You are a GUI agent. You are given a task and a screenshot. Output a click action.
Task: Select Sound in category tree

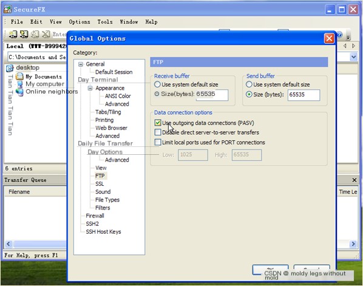tap(103, 192)
